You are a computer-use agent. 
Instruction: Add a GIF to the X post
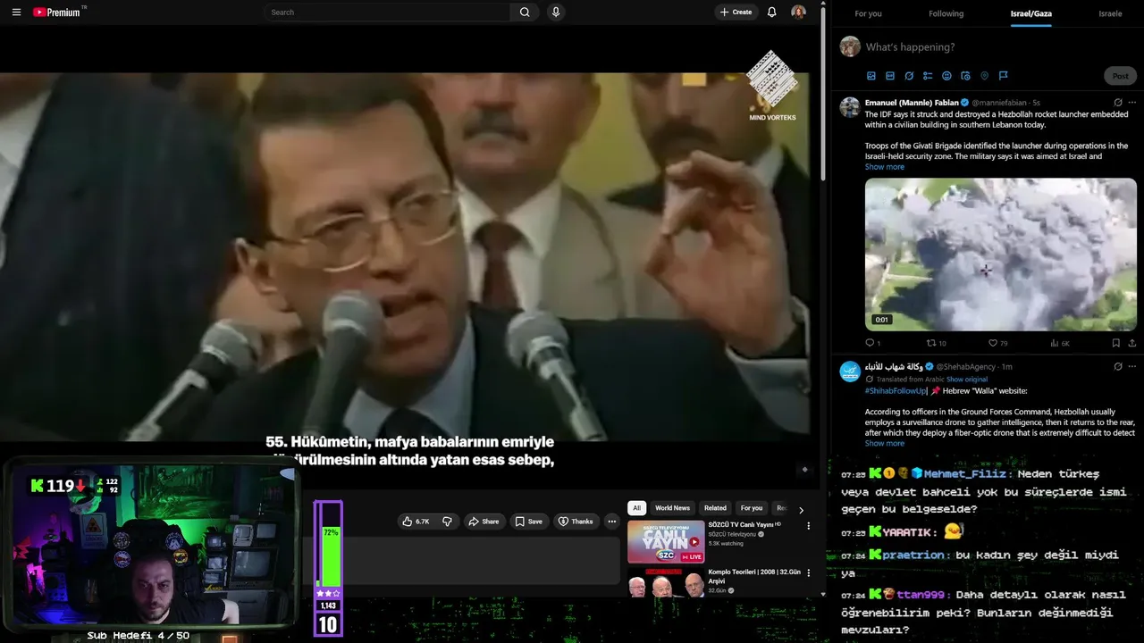tap(890, 76)
